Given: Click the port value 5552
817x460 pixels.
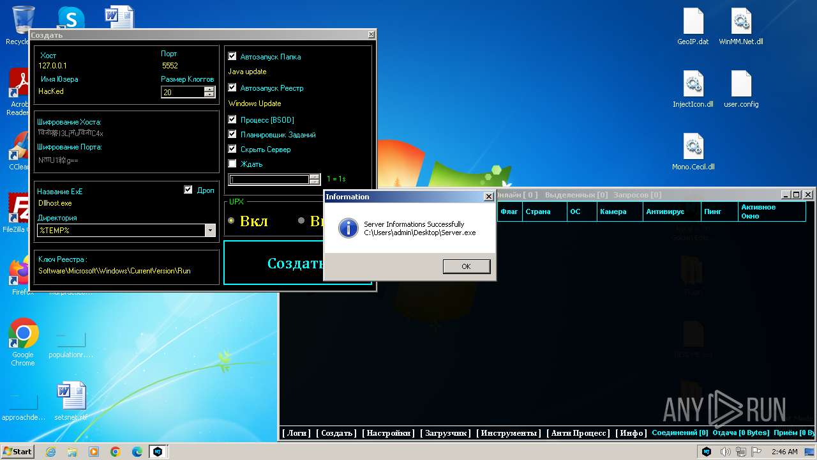Looking at the screenshot, I should [x=170, y=66].
